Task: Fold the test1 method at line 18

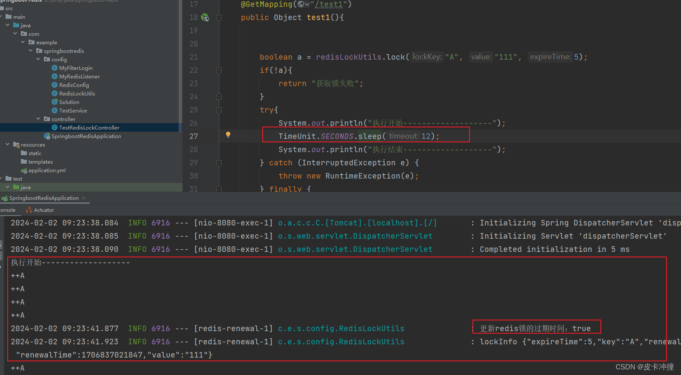Action: pyautogui.click(x=219, y=17)
